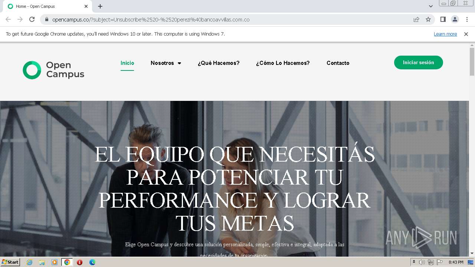The width and height of the screenshot is (475, 267).
Task: Click the scrollbar up arrow
Action: click(472, 45)
